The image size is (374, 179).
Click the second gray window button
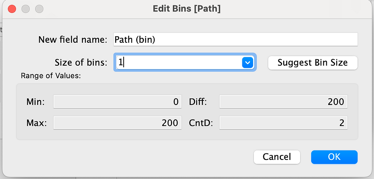click(x=39, y=9)
